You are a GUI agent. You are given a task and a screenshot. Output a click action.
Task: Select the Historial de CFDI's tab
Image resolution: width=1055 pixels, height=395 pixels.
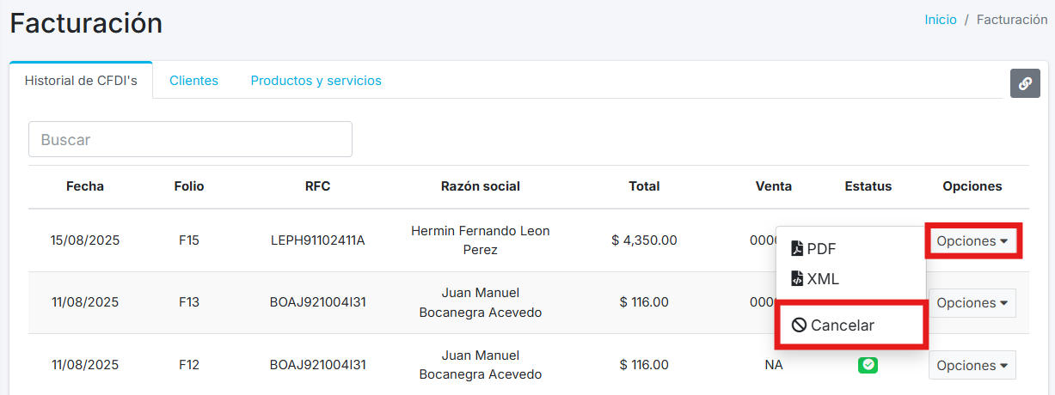coord(81,81)
